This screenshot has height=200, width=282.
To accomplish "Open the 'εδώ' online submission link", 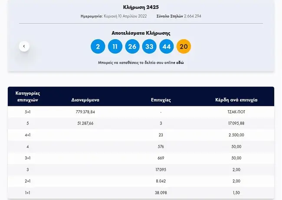I will coord(180,62).
